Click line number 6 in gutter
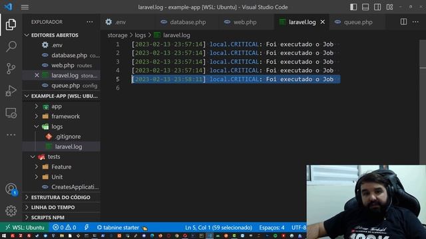 coord(118,88)
